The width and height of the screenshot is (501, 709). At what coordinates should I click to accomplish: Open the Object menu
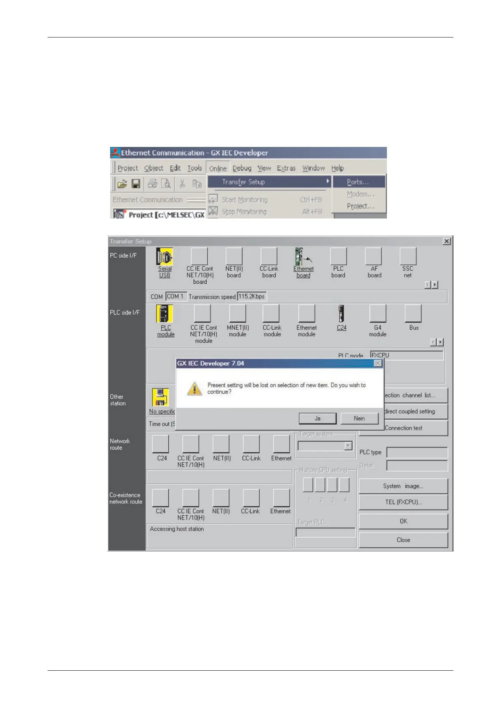click(154, 168)
